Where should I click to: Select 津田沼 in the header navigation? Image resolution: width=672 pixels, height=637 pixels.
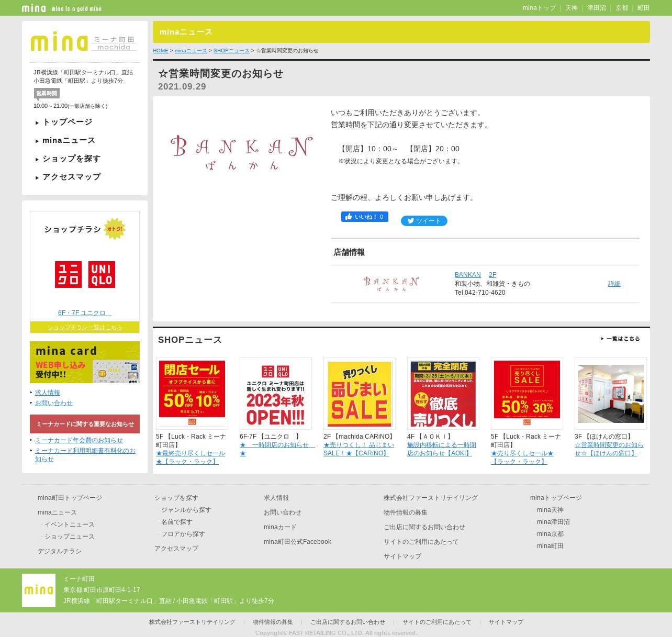point(597,8)
